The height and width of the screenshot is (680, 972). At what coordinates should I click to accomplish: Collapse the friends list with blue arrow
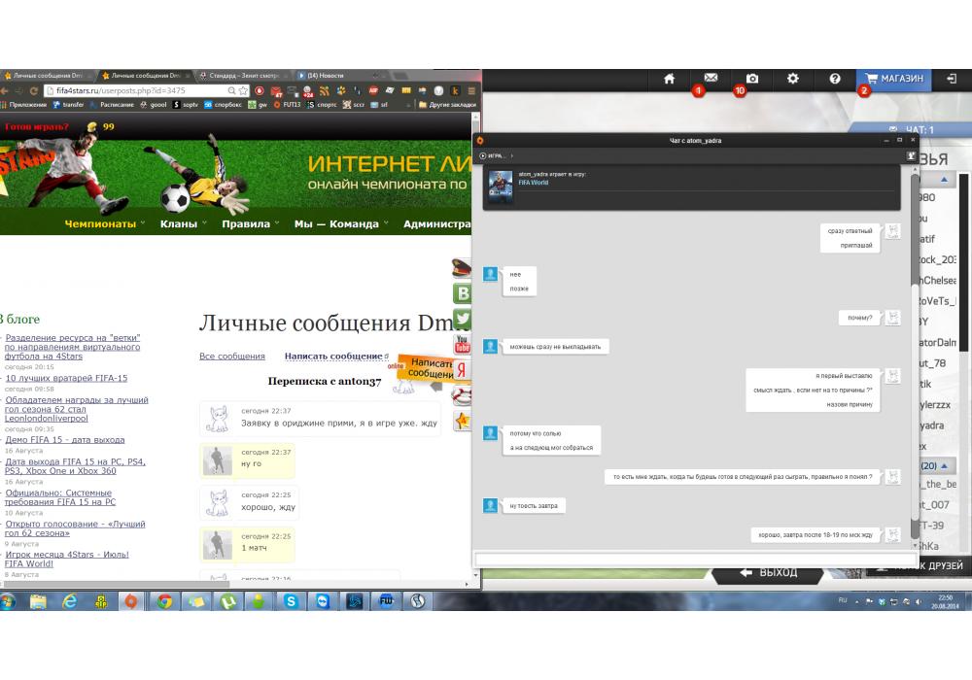(x=944, y=181)
